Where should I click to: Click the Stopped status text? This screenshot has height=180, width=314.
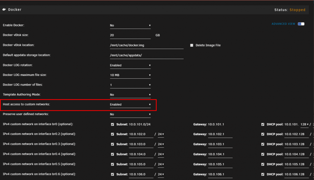click(297, 10)
